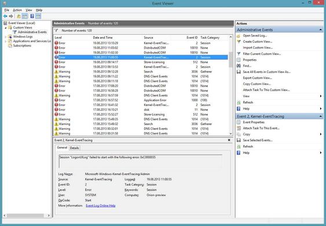The width and height of the screenshot is (326, 226).
Task: Expand Help submenu arrow under Administrative Events
Action: tap(321, 108)
